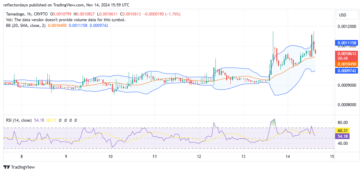Click date label 8 on time axis
The width and height of the screenshot is (363, 173).
(x=22, y=157)
